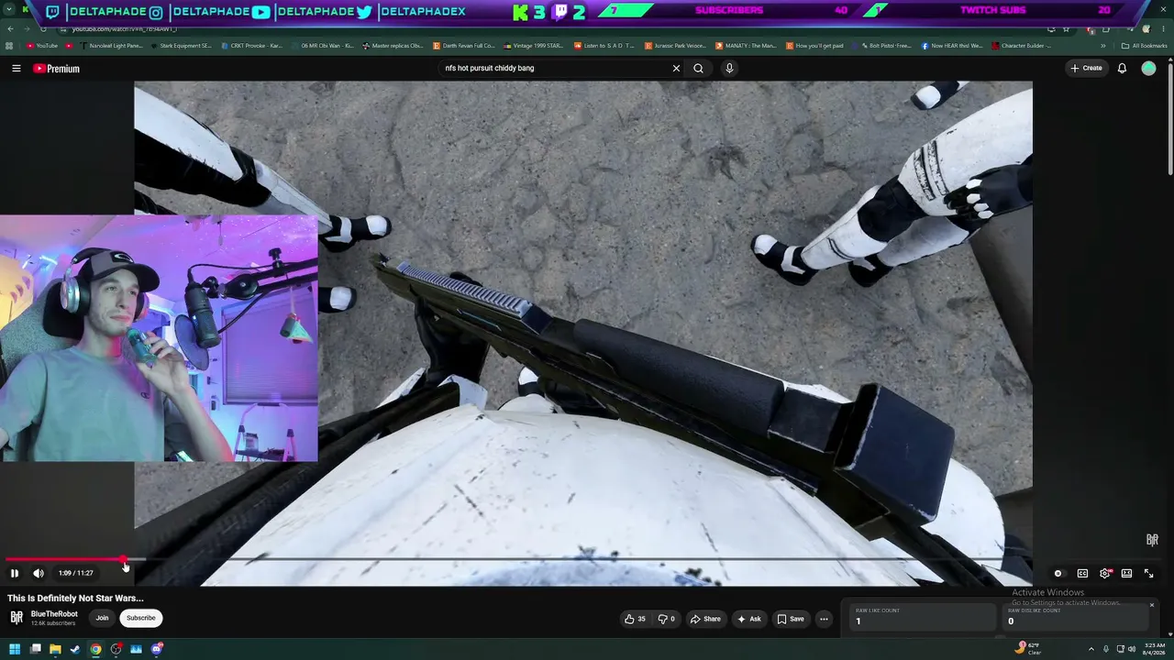Switch to Chrome in the taskbar
Screen dimensions: 1174x660
pos(95,649)
